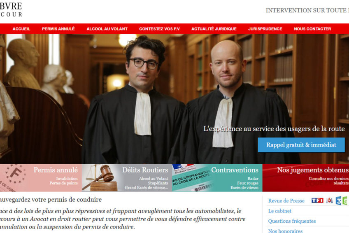Viewport: 349px width, 233px height.
Task: Click the Rappel gratuit & immédiat button
Action: [301, 145]
